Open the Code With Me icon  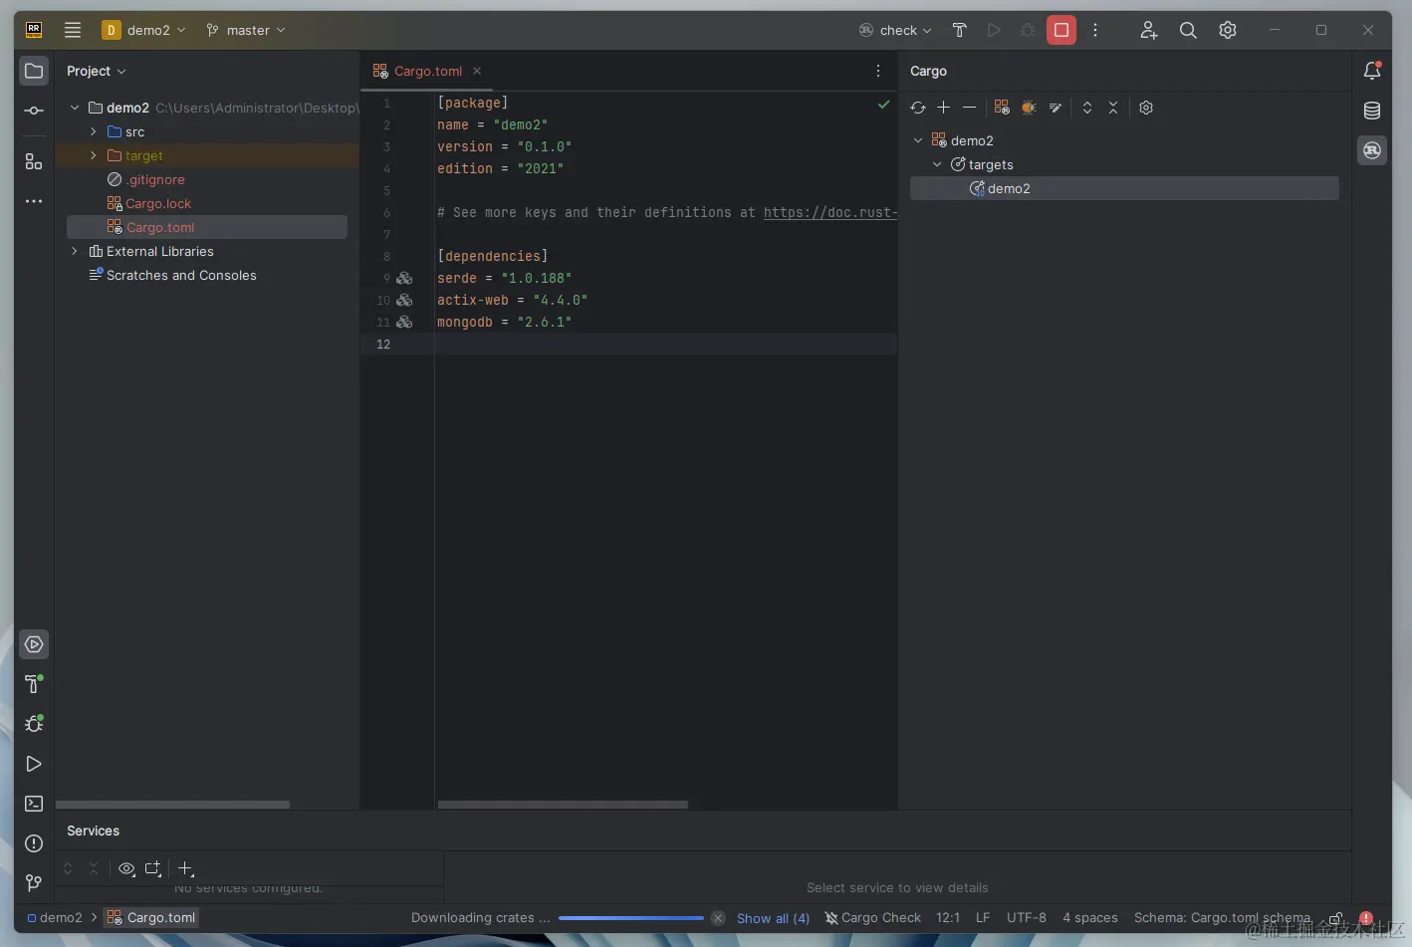(1148, 30)
